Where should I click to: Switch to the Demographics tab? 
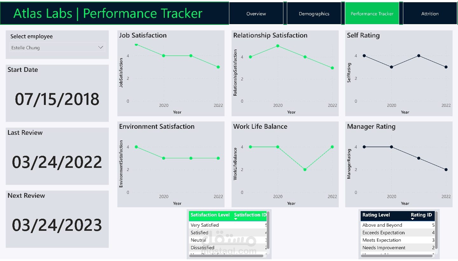314,13
